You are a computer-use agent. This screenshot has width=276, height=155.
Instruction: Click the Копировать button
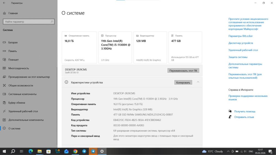[x=183, y=83]
